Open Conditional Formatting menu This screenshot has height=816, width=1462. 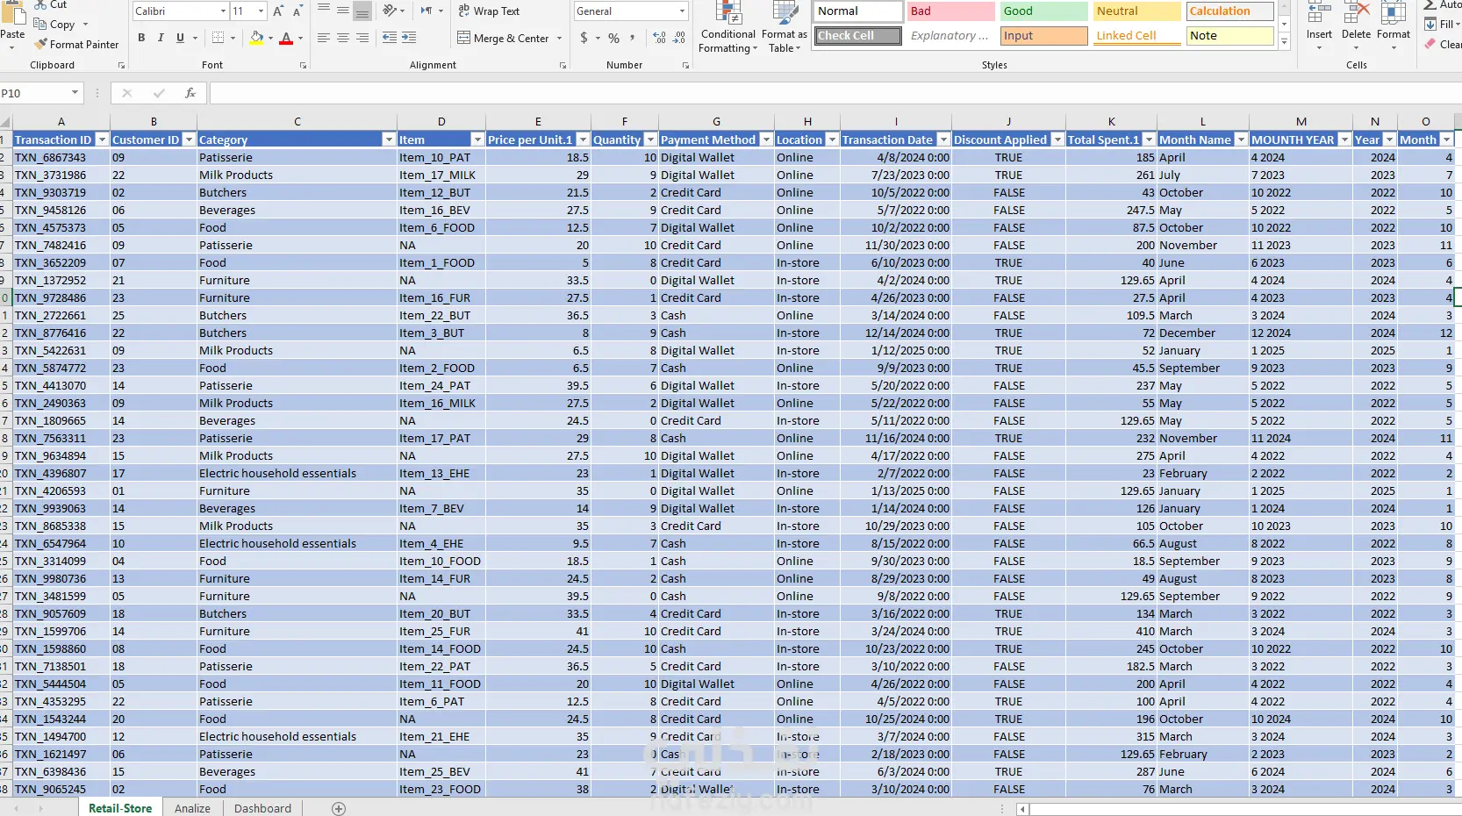pyautogui.click(x=727, y=27)
